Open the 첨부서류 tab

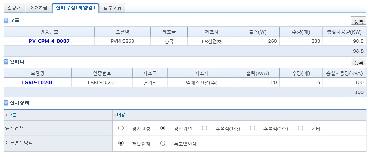pyautogui.click(x=113, y=8)
